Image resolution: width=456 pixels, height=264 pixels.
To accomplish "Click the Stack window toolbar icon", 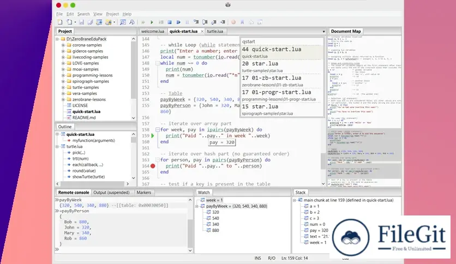I will (x=251, y=22).
